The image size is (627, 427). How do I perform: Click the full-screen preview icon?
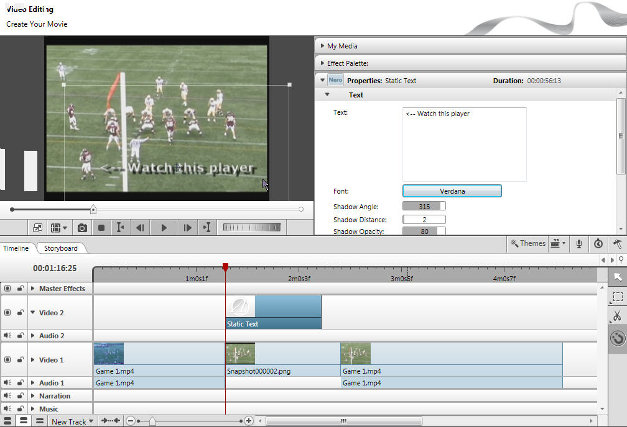37,228
